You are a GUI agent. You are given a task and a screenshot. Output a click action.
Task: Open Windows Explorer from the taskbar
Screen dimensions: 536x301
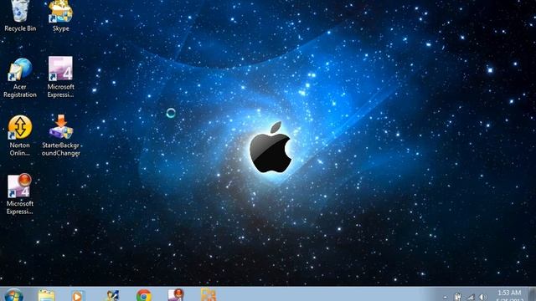pos(47,295)
